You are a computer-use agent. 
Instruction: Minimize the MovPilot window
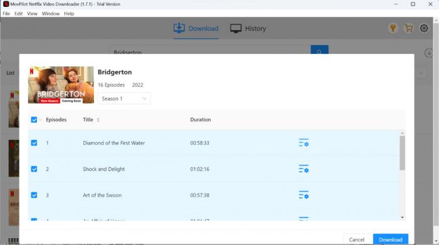coord(396,4)
